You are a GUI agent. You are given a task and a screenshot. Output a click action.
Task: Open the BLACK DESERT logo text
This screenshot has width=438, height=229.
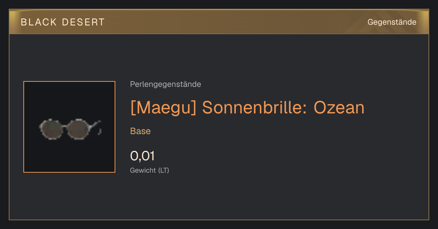coord(63,22)
